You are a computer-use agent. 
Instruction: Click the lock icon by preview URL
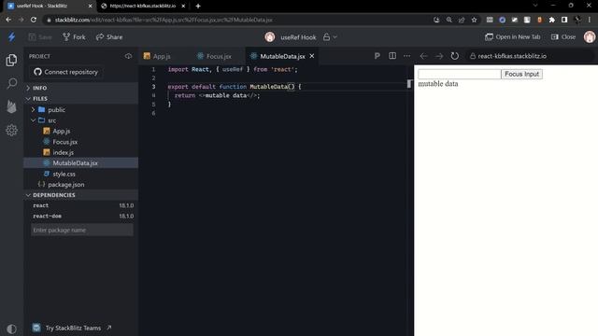point(473,56)
